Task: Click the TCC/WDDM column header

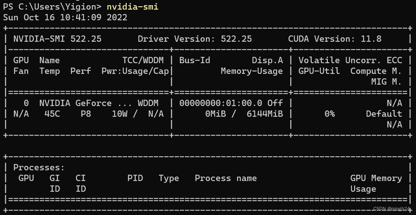Action: tap(143, 60)
